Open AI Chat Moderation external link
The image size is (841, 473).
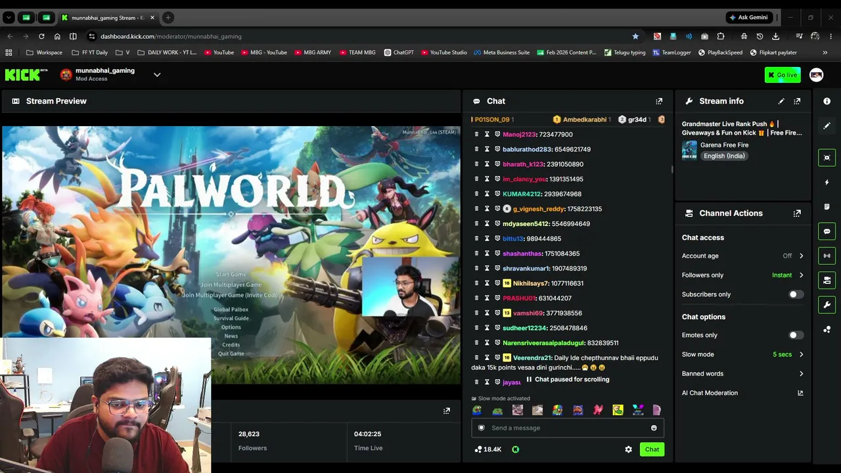point(800,393)
